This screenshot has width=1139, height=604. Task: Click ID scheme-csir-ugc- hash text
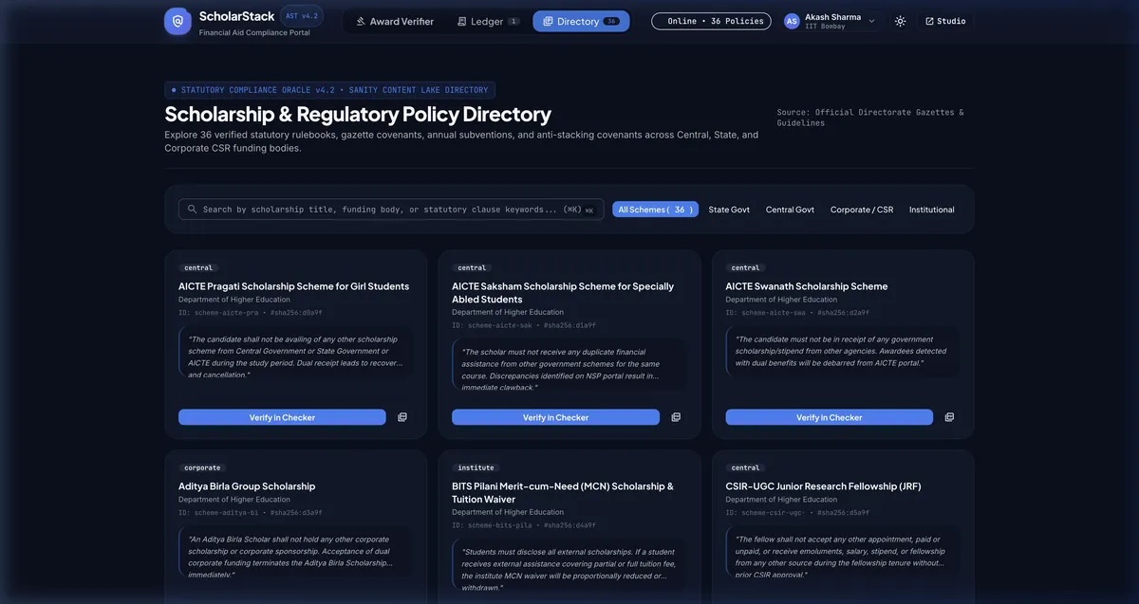tap(797, 512)
